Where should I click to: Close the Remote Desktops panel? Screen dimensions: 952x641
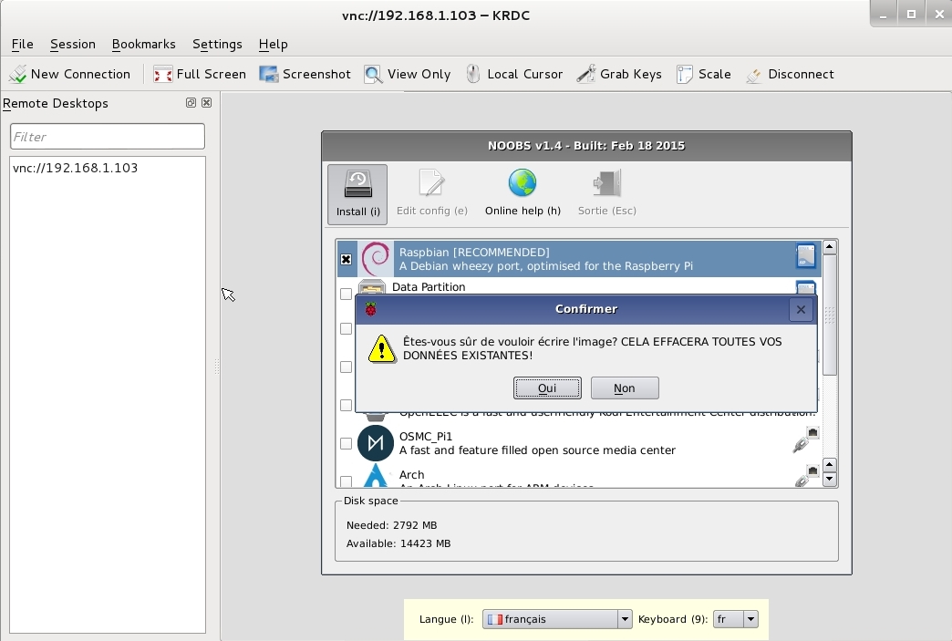(206, 103)
